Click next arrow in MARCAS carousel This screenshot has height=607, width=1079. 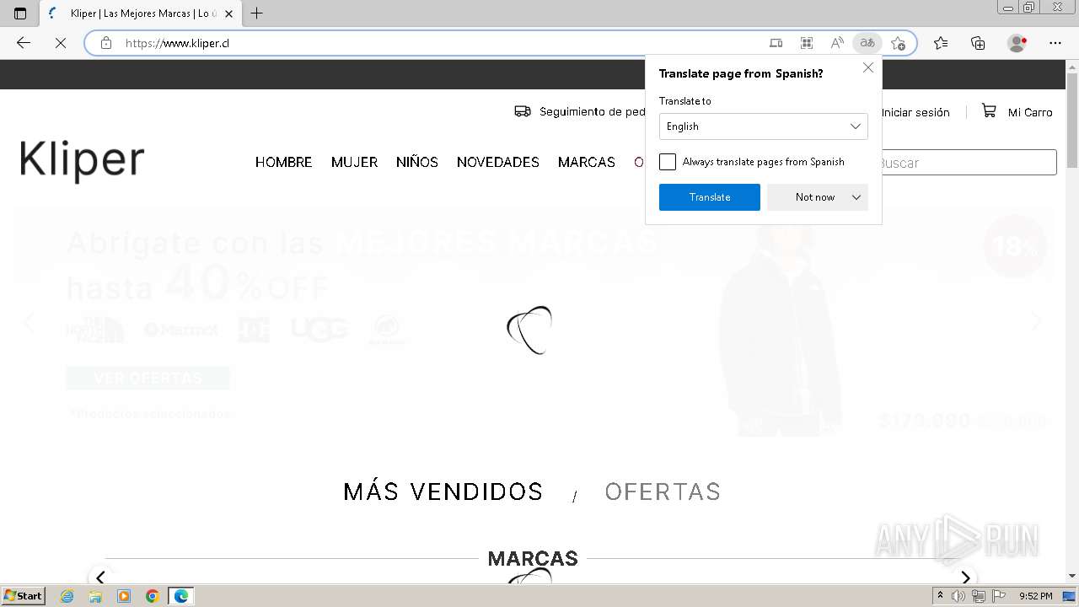click(x=965, y=577)
